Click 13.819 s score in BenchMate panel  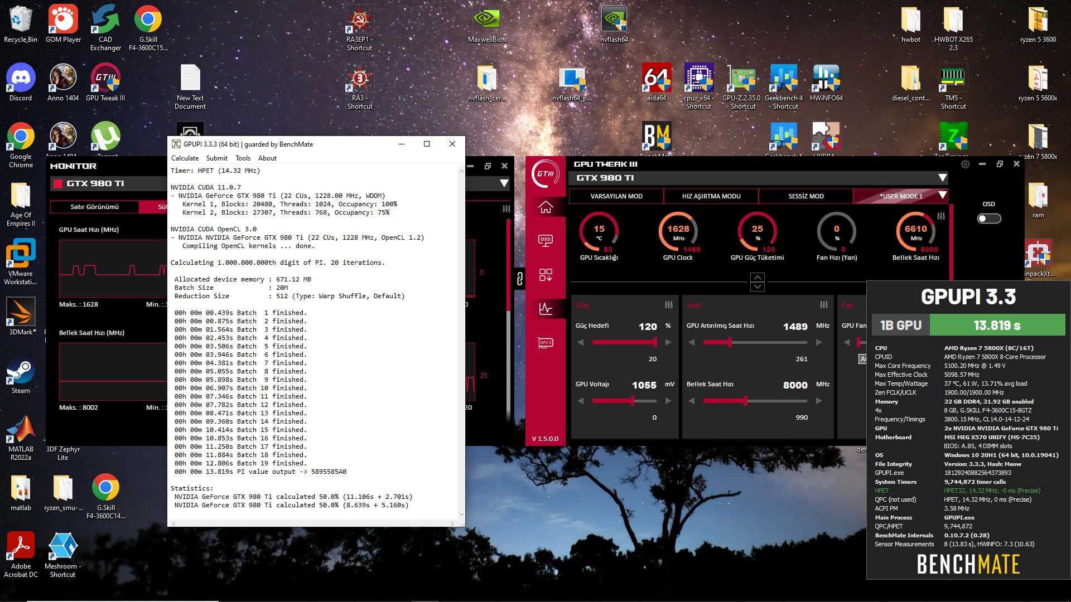click(997, 325)
